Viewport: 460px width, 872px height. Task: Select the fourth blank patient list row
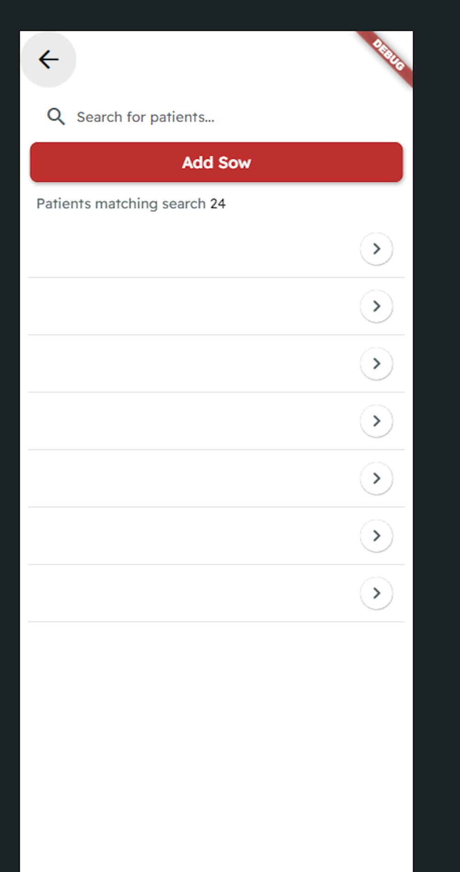[184, 421]
